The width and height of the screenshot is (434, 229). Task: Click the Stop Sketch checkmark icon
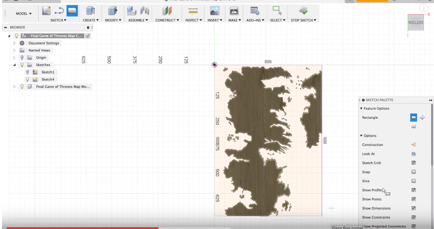coord(303,11)
